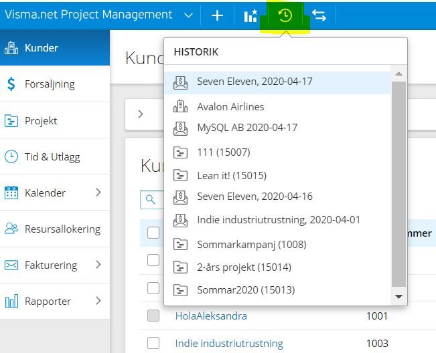The width and height of the screenshot is (436, 353).
Task: Click invoice icon beside MySQL AB 2020-04-17
Action: pyautogui.click(x=180, y=128)
